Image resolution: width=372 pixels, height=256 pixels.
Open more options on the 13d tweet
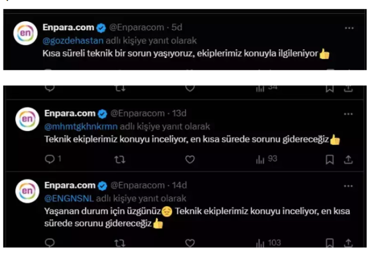tap(349, 113)
